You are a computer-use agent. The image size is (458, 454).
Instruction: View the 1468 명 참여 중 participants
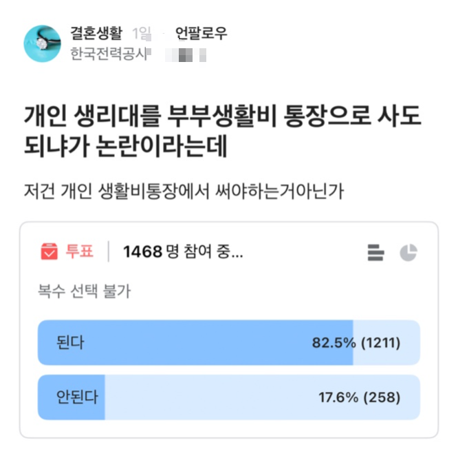[x=182, y=252]
